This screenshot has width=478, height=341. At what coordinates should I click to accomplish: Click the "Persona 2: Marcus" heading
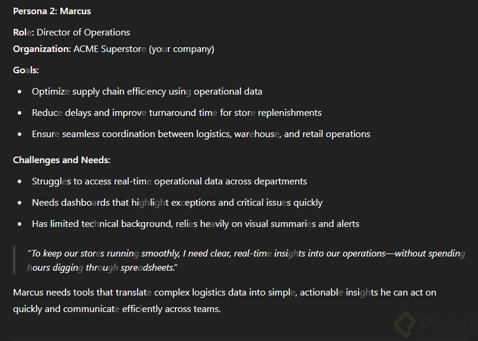pos(52,11)
